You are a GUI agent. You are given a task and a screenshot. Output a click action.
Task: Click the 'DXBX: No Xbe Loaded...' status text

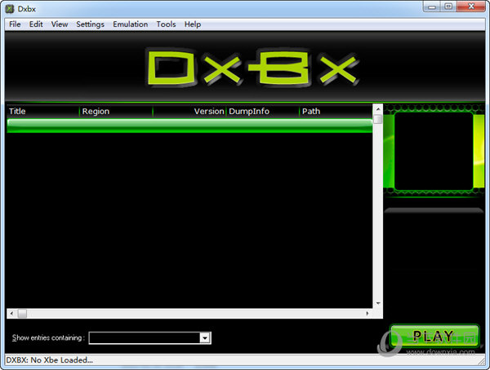point(49,360)
